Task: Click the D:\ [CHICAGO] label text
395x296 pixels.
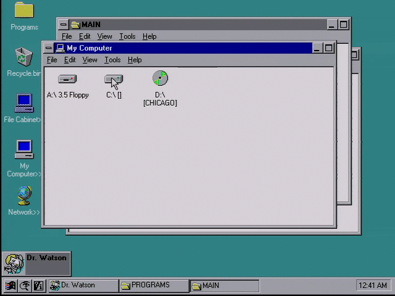Action: click(160, 99)
